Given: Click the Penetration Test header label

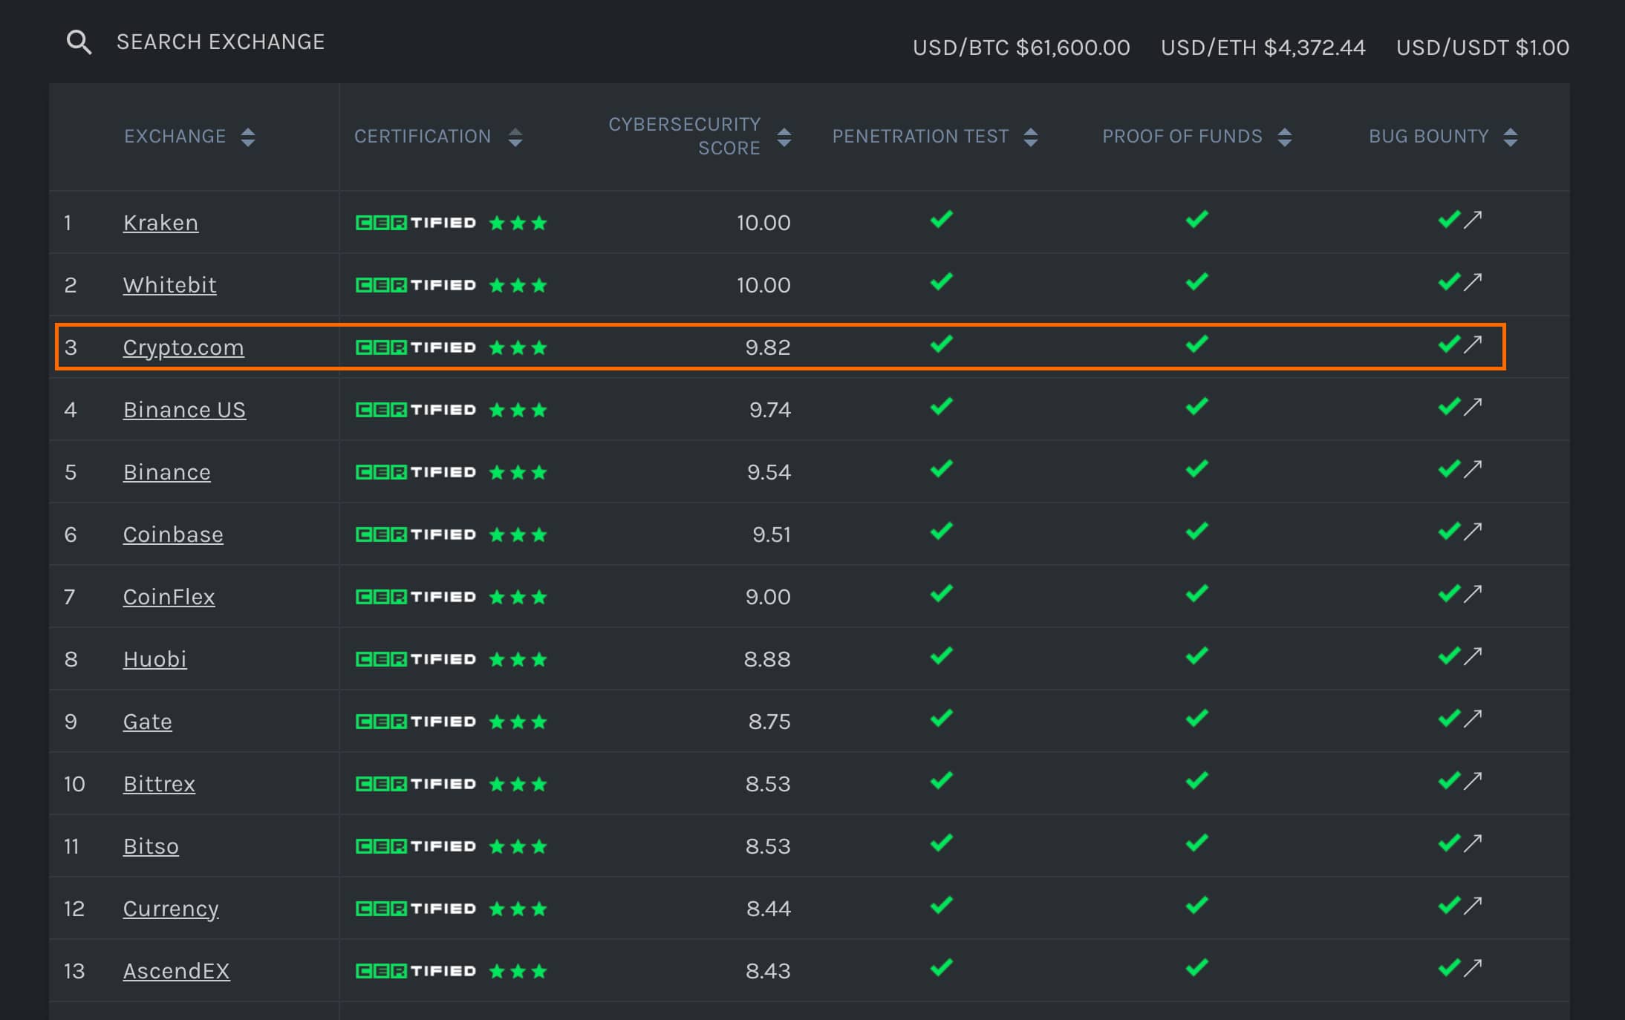Looking at the screenshot, I should point(920,137).
